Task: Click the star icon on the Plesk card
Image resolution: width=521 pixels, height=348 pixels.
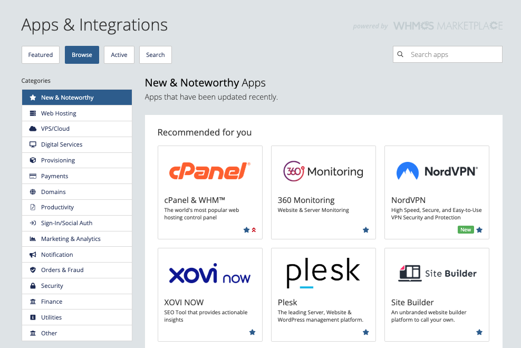Action: (366, 332)
